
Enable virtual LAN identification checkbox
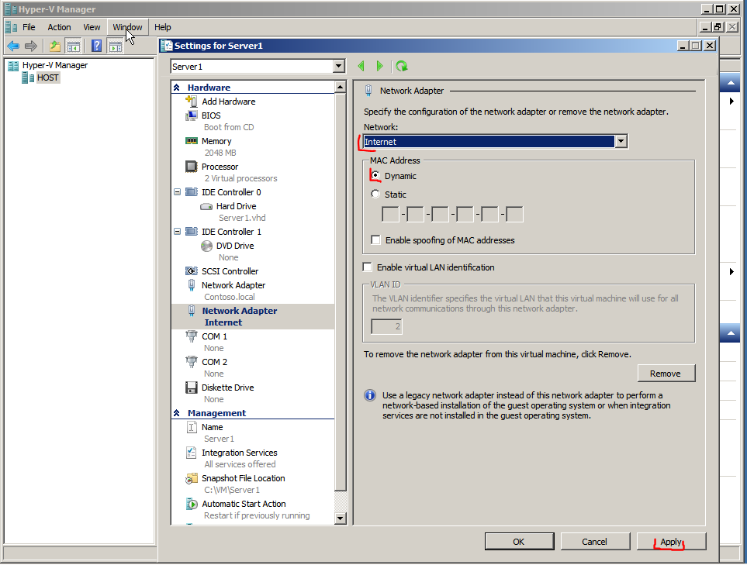(x=368, y=267)
